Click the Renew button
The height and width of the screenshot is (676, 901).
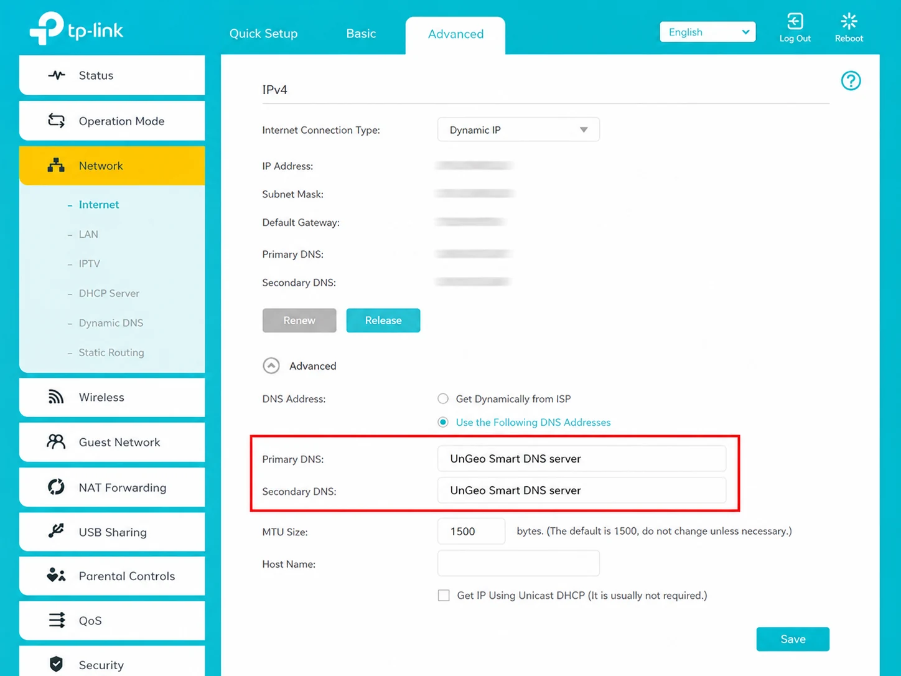coord(299,321)
